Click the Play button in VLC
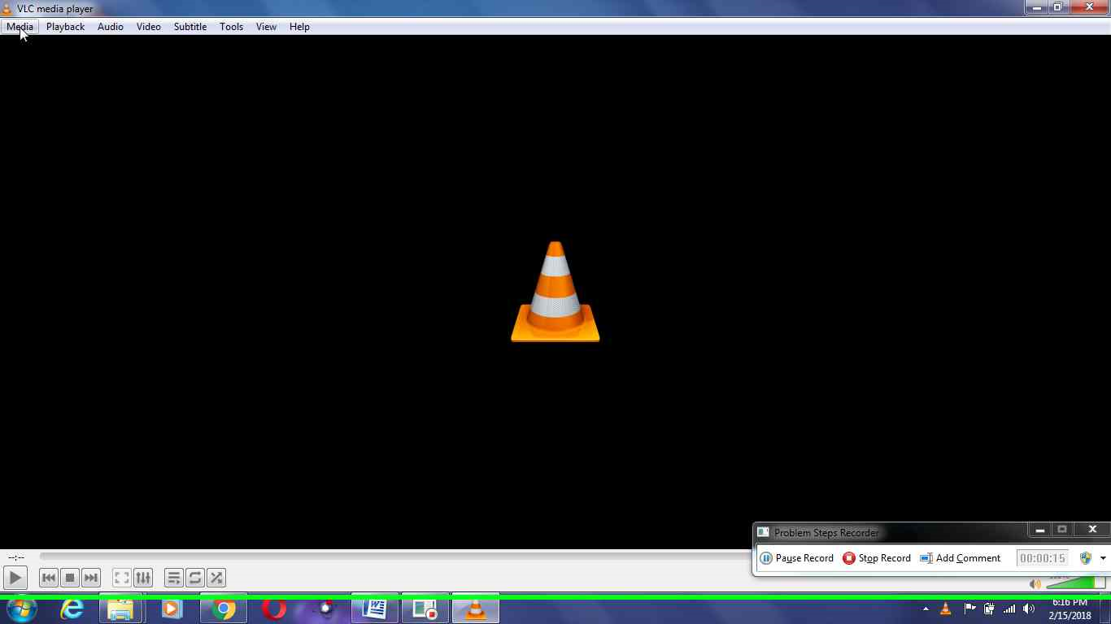This screenshot has width=1111, height=624. tap(15, 578)
